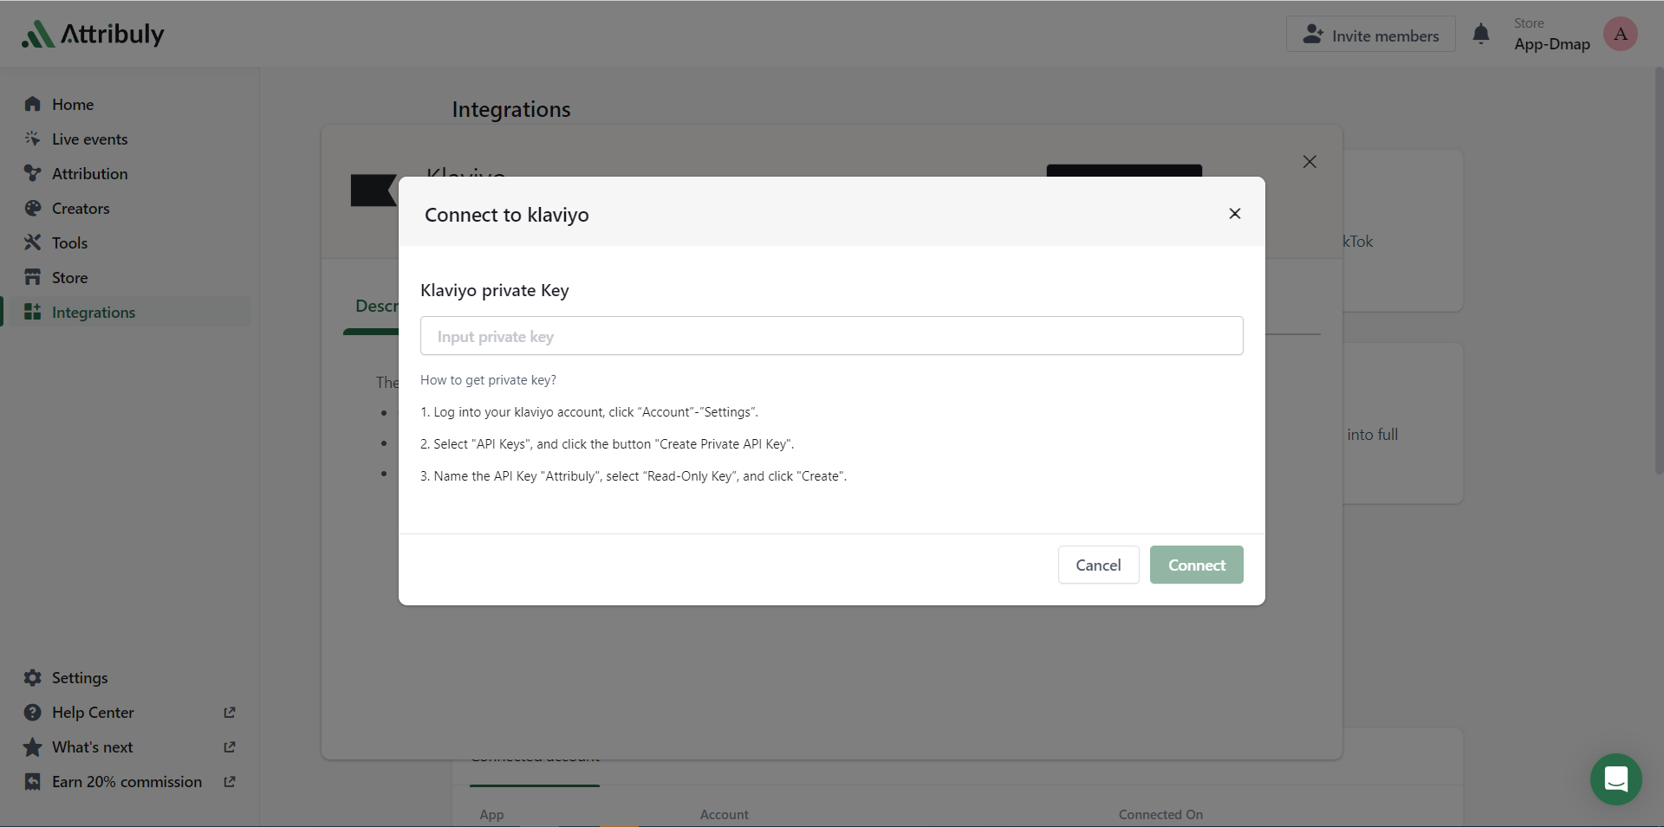Focus the Input private key field
1664x827 pixels.
(x=831, y=336)
